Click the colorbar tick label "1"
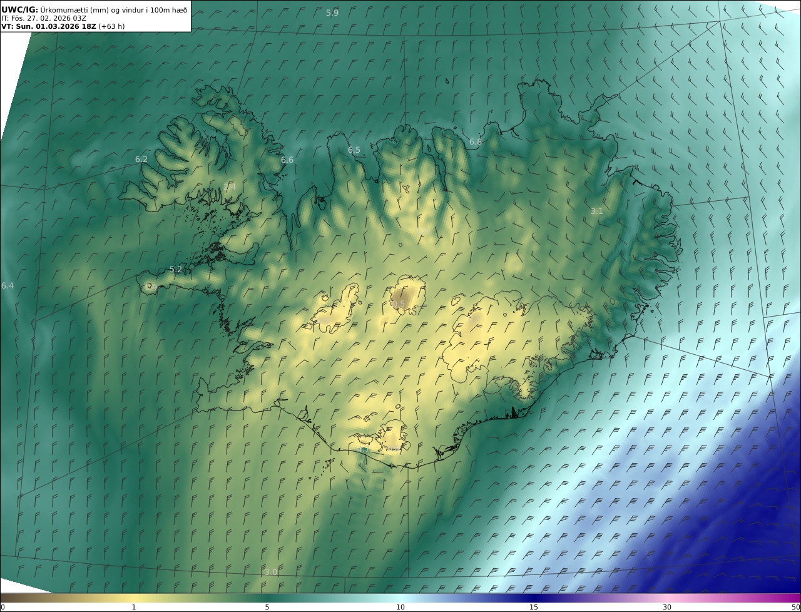 tap(133, 607)
